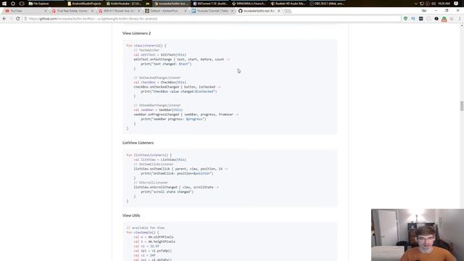Open the taskbar clock showing 10:29 AM
The image size is (464, 261).
click(x=444, y=4)
